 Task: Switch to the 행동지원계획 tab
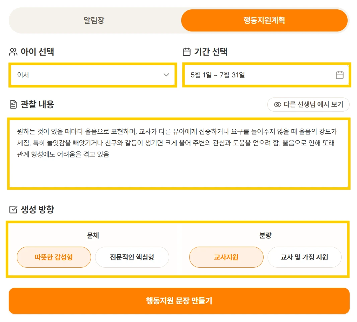click(264, 20)
